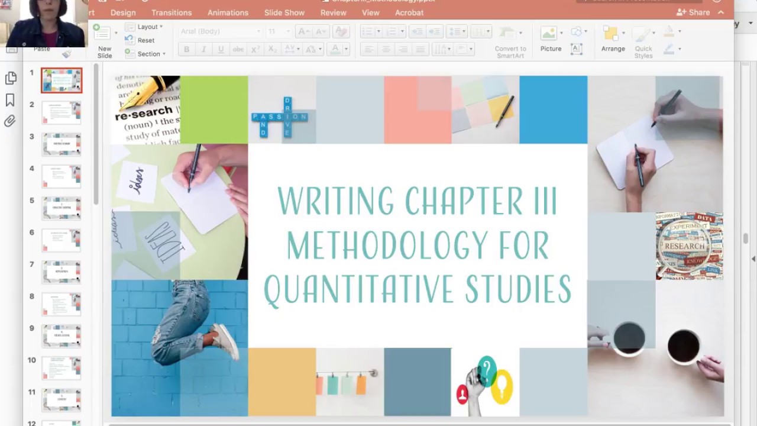Toggle Subscript formatting
This screenshot has width=757, height=426.
[273, 50]
